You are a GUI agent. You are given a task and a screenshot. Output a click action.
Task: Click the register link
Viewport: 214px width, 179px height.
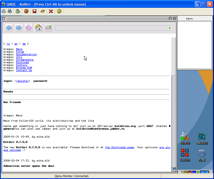pos(22,81)
